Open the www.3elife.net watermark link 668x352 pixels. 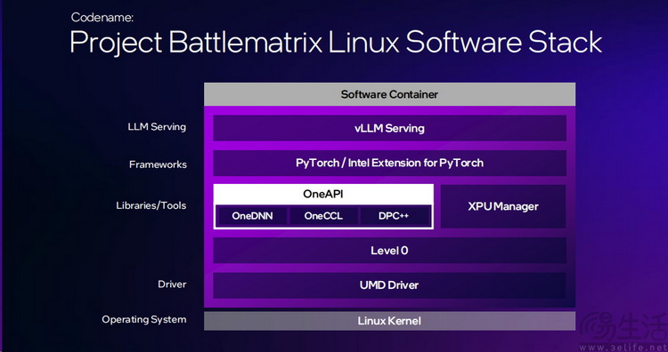[x=623, y=347]
